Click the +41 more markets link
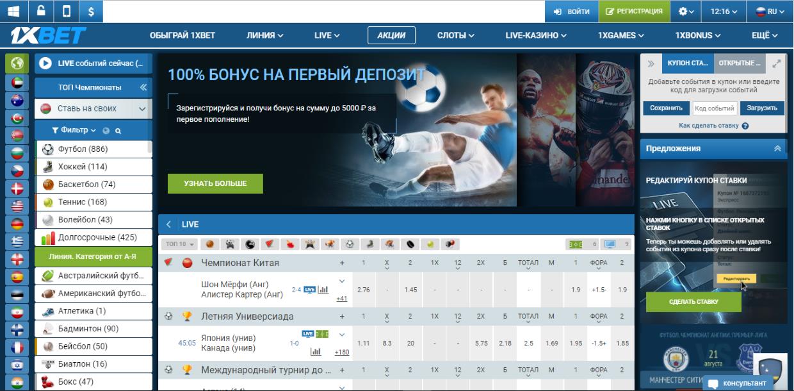The height and width of the screenshot is (391, 794). (342, 298)
